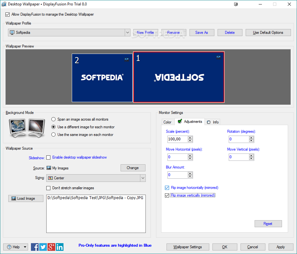Increase Move Horizontal pixels value
Viewport: 297px width, 254px height.
click(x=190, y=155)
